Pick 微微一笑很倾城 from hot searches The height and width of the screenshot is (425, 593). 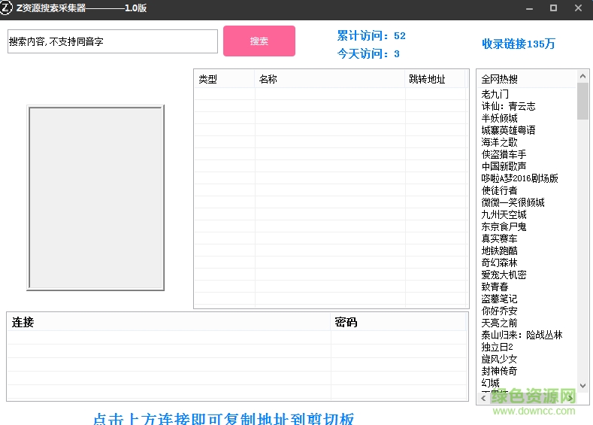(513, 202)
